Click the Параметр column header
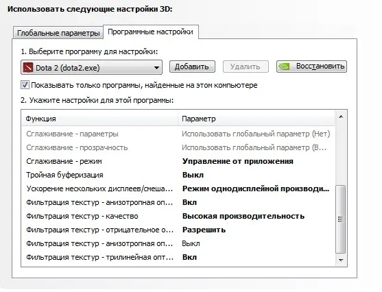 point(256,119)
